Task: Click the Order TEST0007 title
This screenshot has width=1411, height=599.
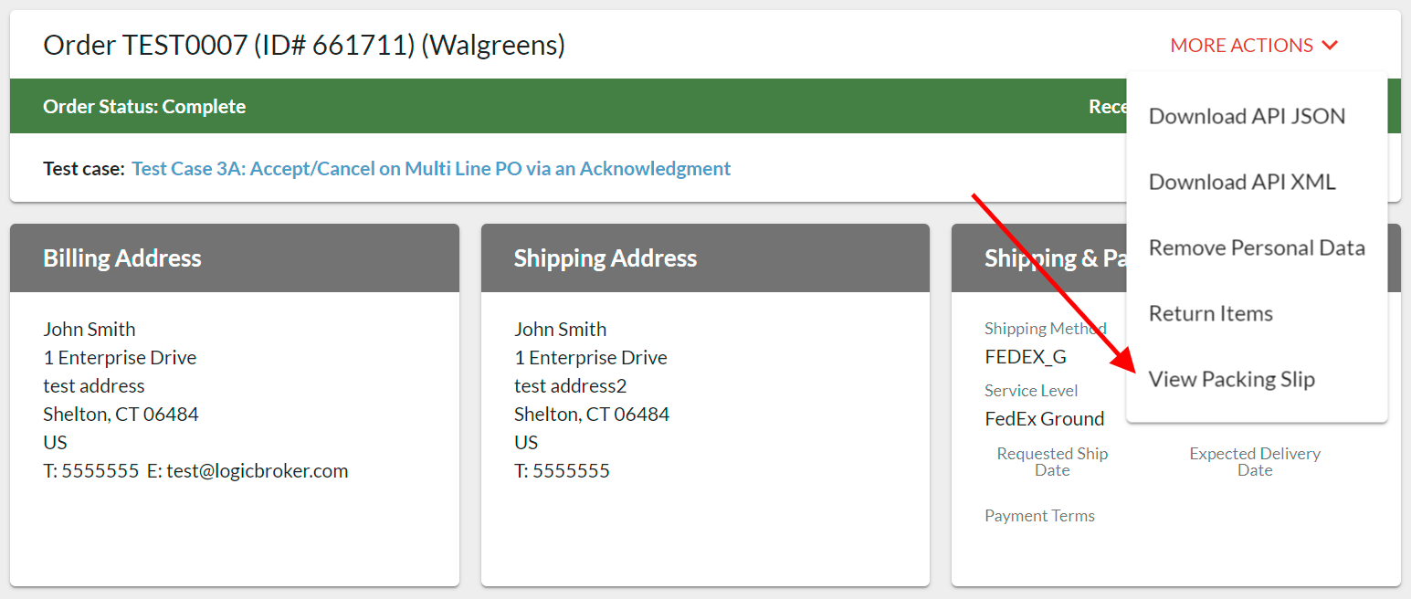Action: pos(304,45)
